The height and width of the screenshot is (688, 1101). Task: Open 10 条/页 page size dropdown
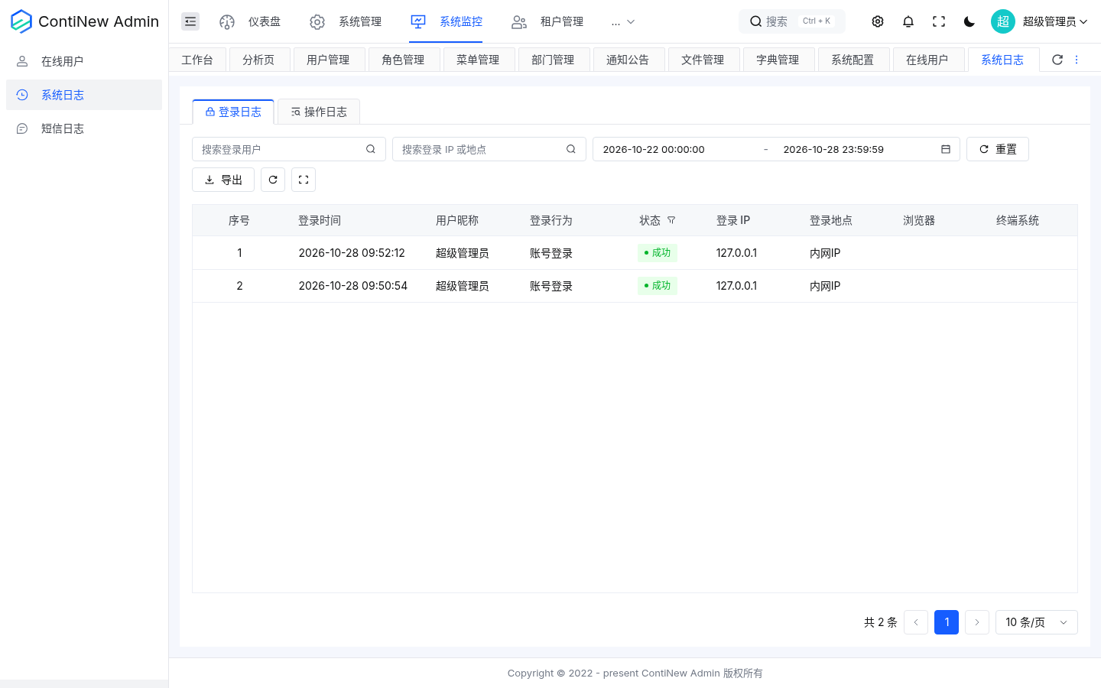1037,622
